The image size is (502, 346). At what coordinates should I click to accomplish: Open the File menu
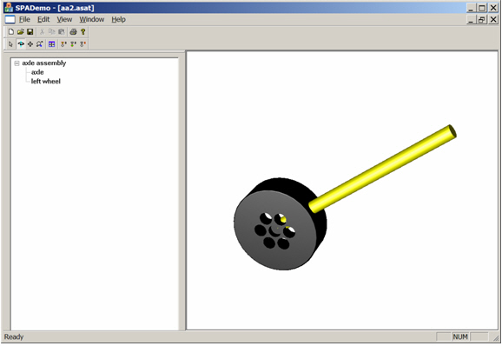tap(24, 19)
